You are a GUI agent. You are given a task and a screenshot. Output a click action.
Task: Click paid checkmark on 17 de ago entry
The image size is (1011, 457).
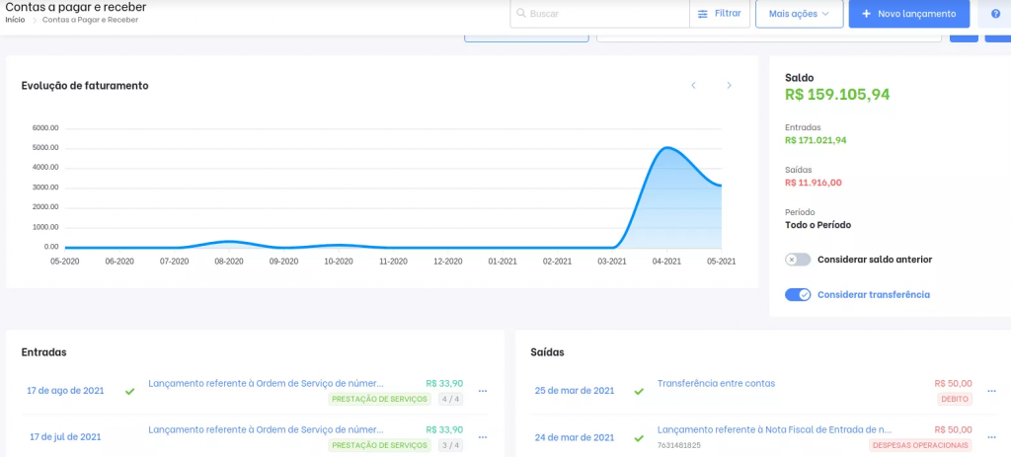pos(129,391)
